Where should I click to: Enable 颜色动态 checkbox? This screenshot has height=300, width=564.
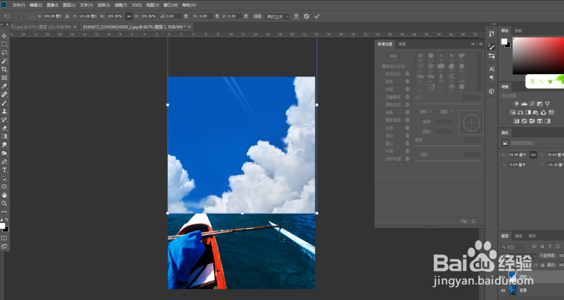(x=382, y=105)
